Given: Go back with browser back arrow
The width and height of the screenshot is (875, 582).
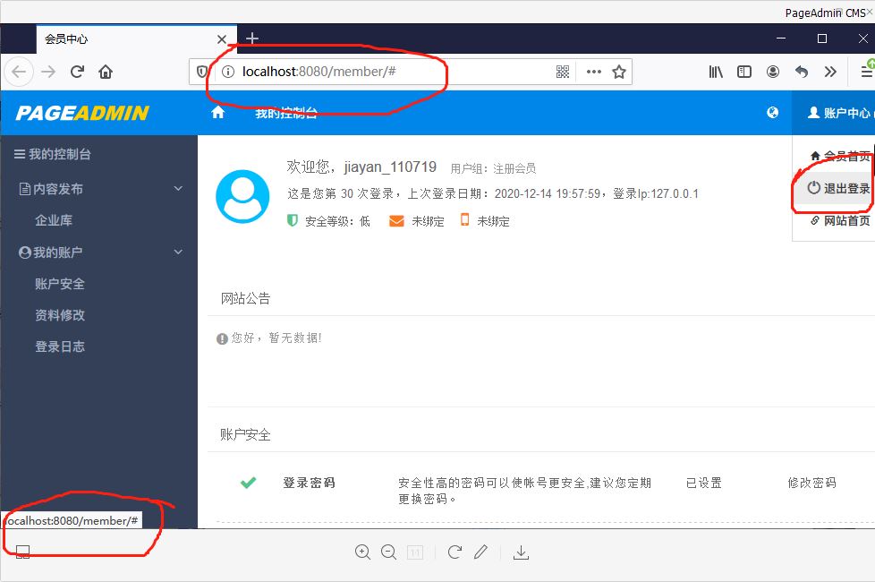Looking at the screenshot, I should 19,72.
